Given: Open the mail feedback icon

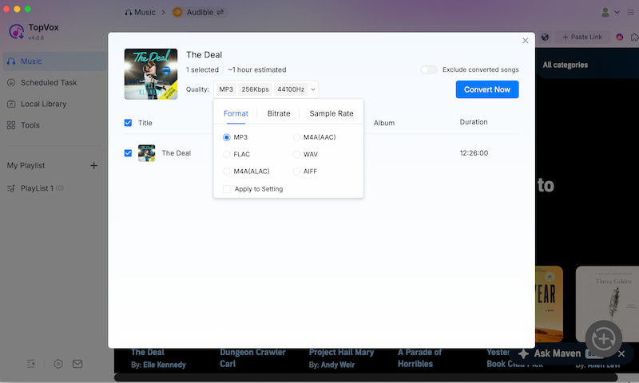Looking at the screenshot, I should click(77, 364).
